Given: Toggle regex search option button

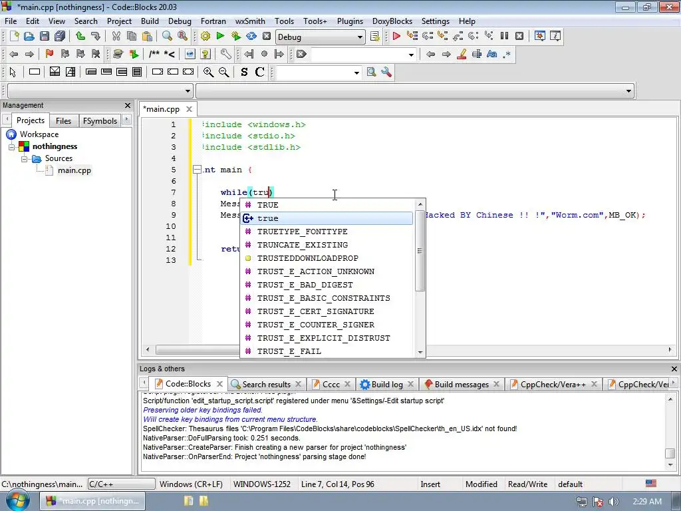Looking at the screenshot, I should (x=507, y=55).
